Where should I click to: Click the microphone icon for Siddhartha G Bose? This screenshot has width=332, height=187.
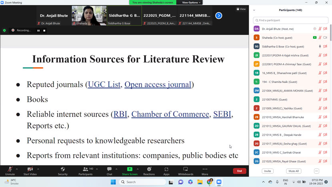click(x=320, y=46)
